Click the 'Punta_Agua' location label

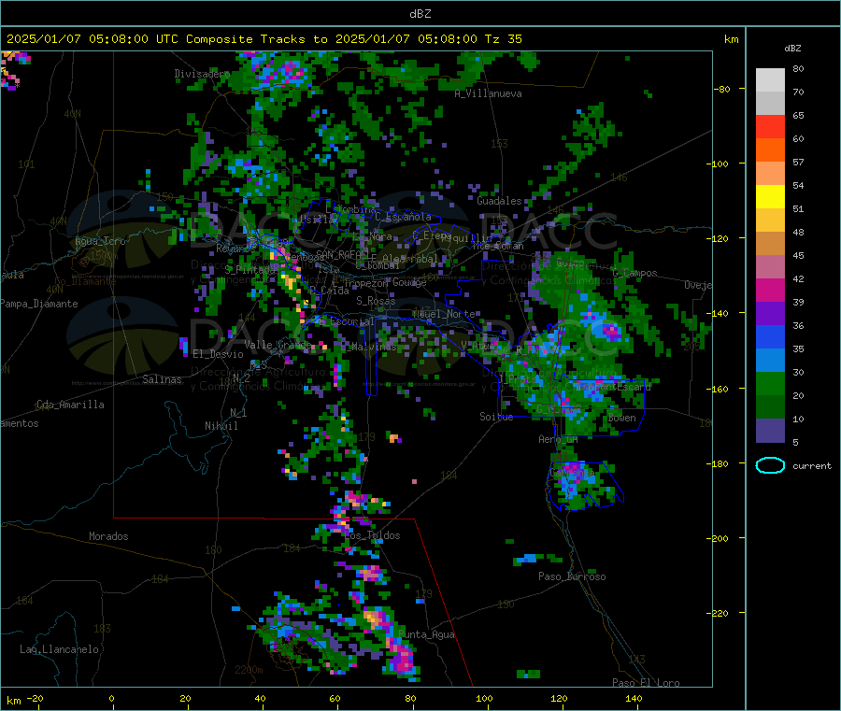click(426, 634)
